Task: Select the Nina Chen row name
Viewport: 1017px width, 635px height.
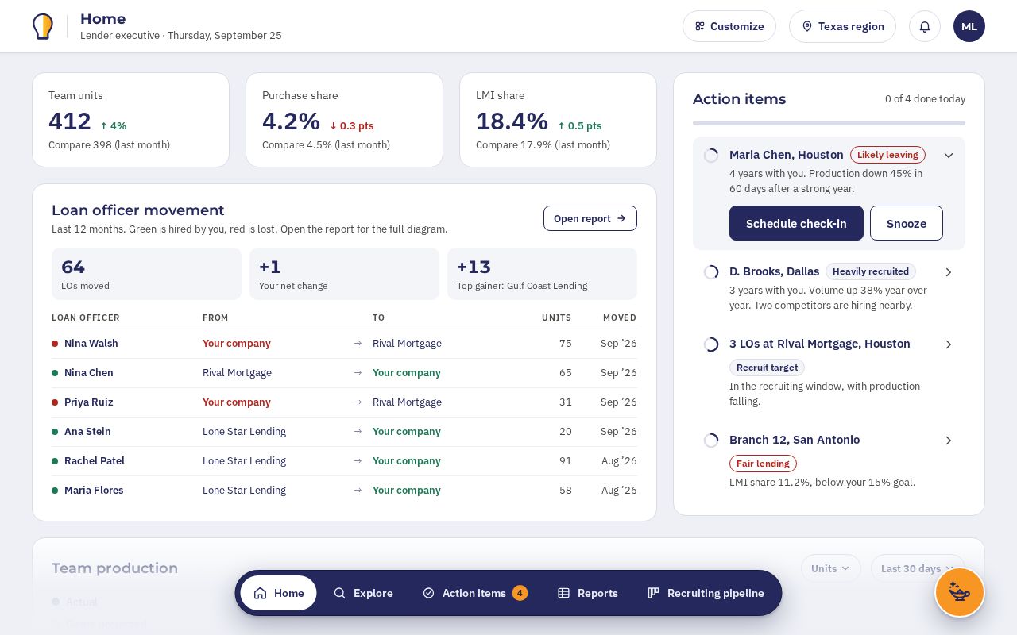Action: [x=89, y=373]
